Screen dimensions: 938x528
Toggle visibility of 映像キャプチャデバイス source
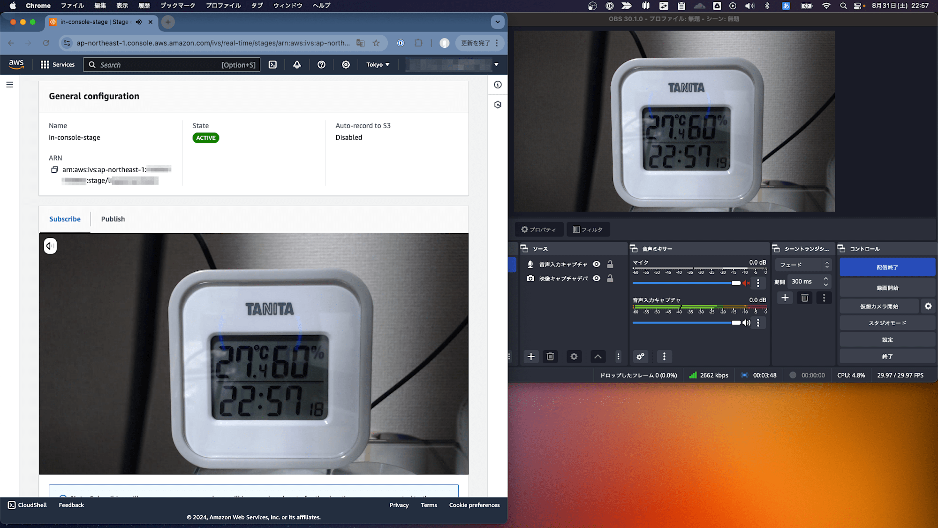597,278
